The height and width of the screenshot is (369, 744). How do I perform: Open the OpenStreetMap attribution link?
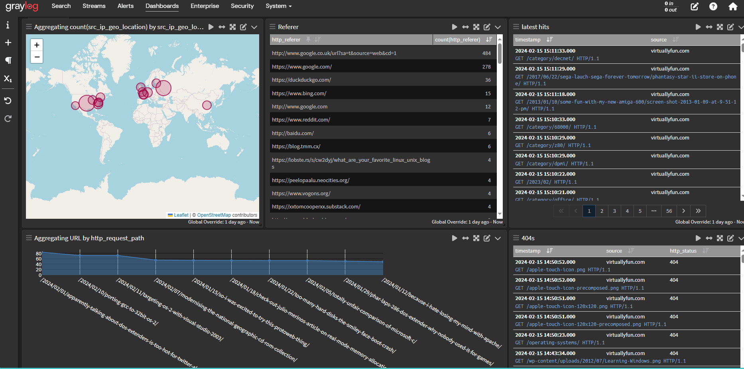click(x=214, y=215)
